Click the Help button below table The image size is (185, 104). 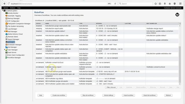(40, 95)
